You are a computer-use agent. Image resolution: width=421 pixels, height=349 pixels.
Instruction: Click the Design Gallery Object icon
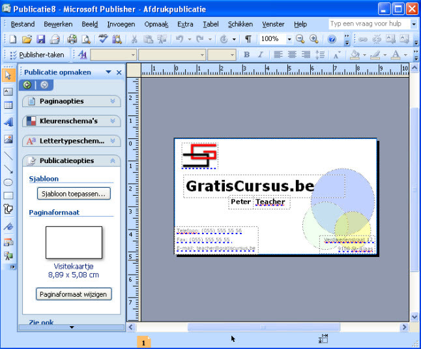(8, 242)
